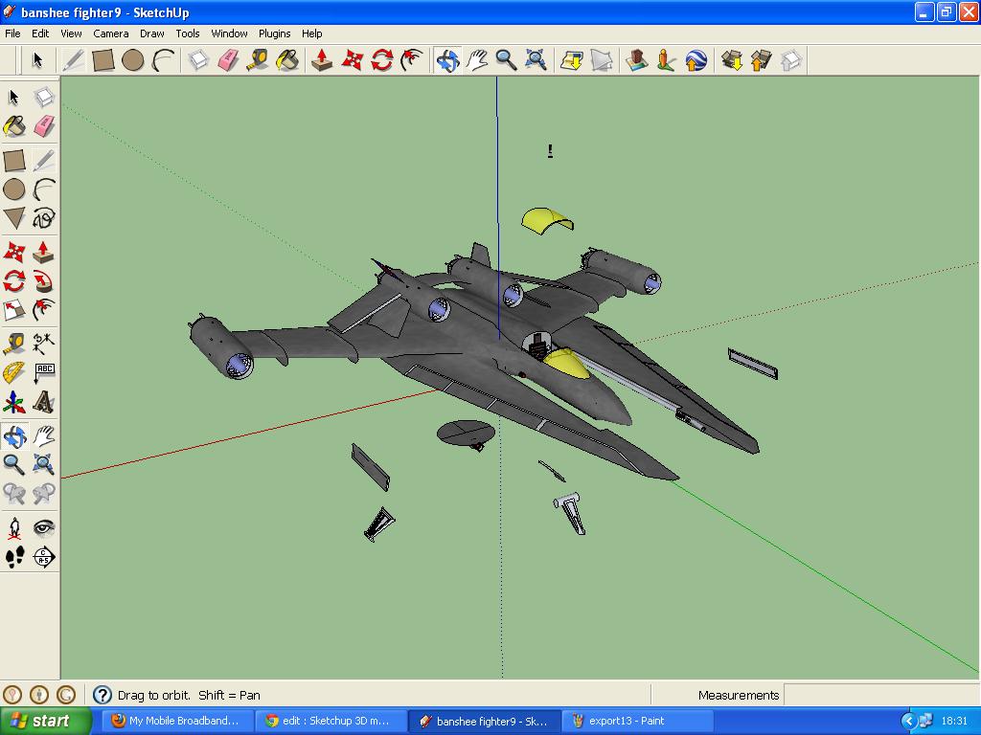Click the Look Around eye tool
The width and height of the screenshot is (981, 735).
[43, 527]
